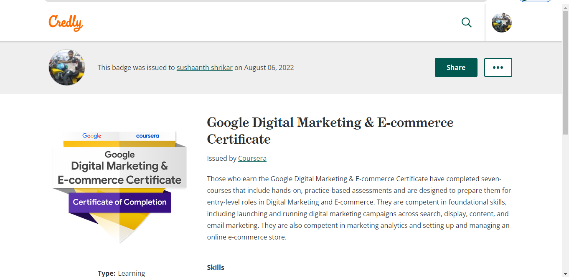This screenshot has width=569, height=277.
Task: Click the scrollbar track below the thumb
Action: (x=565, y=200)
